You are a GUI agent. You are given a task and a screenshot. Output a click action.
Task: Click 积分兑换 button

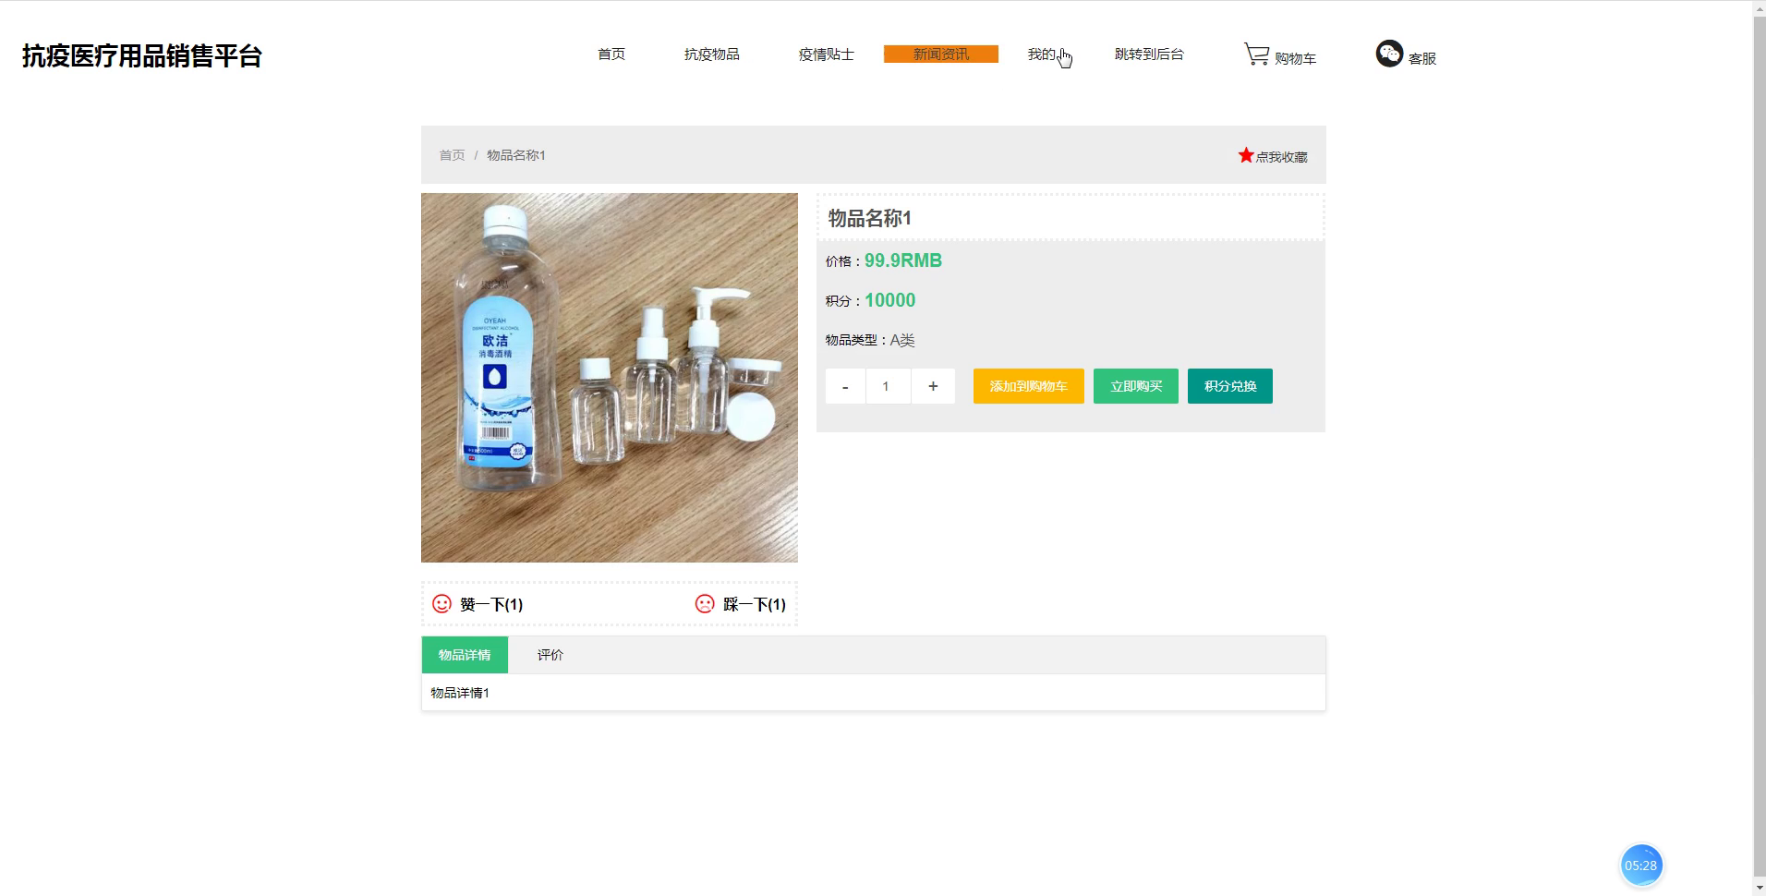pyautogui.click(x=1230, y=386)
